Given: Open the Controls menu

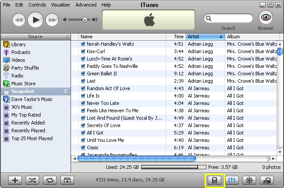Looking at the screenshot, I should [x=37, y=5].
